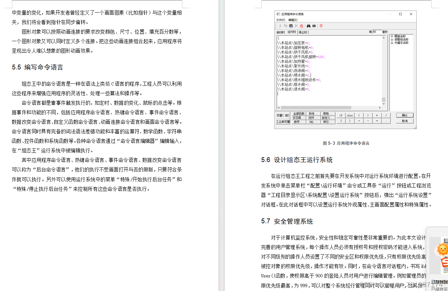Click the left parenthesis ( button

click(x=359, y=115)
